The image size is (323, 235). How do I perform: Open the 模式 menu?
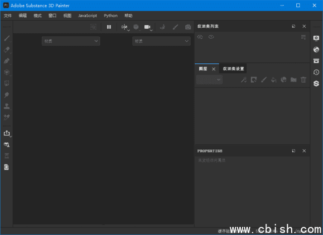click(x=37, y=16)
